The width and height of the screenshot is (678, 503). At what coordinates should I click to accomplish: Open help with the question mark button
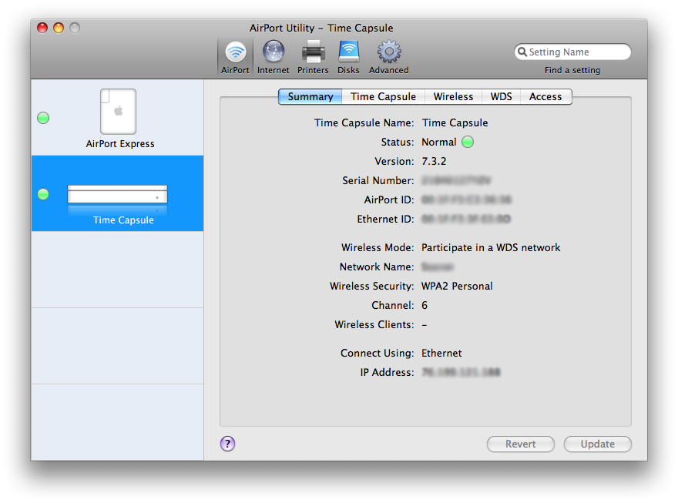pyautogui.click(x=227, y=444)
